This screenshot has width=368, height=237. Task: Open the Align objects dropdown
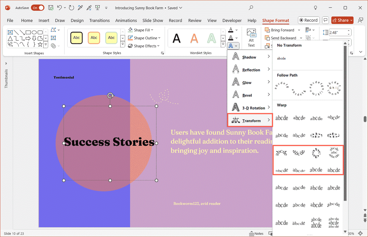310,30
